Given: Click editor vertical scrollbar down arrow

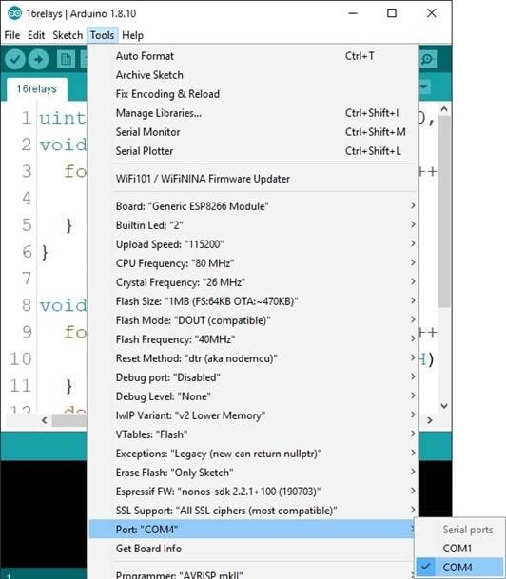Looking at the screenshot, I should pyautogui.click(x=444, y=406).
